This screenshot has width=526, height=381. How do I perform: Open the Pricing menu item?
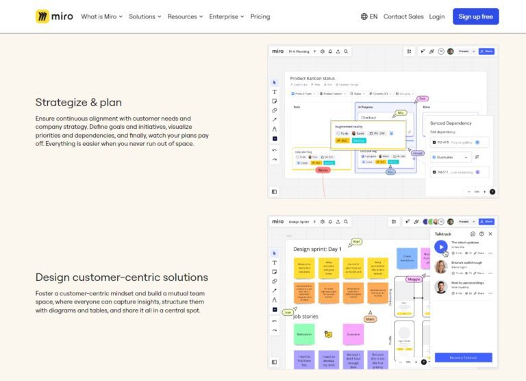(260, 16)
